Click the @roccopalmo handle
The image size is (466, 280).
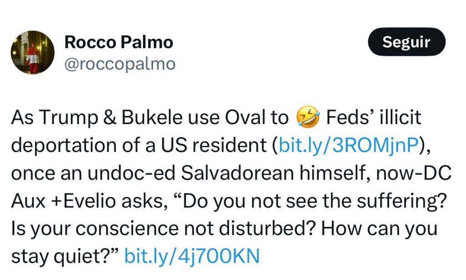(120, 64)
